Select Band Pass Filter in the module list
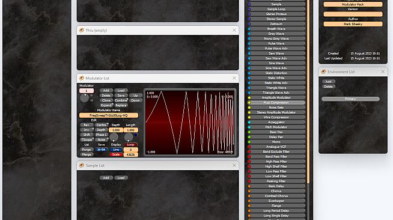Image resolution: width=393 pixels, height=220 pixels. 276,157
